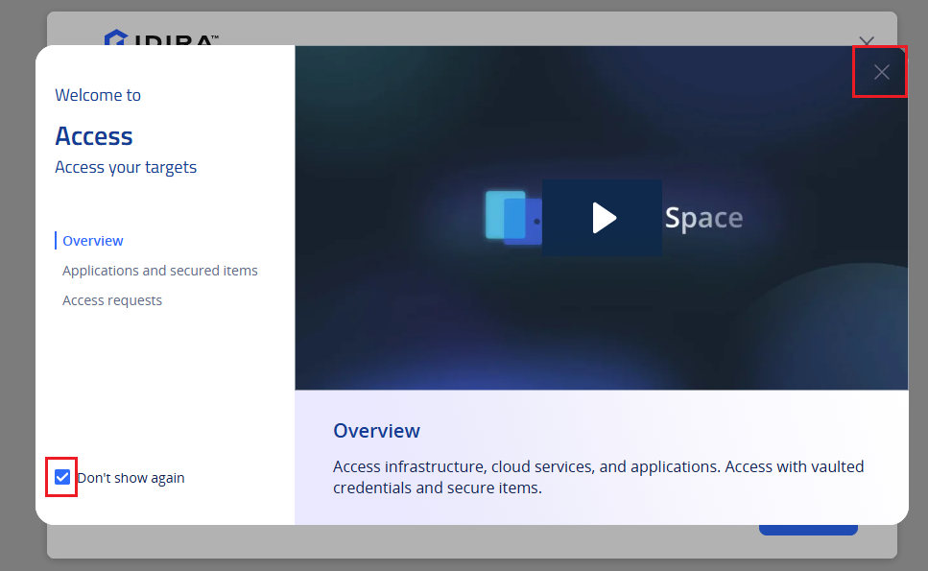Click the partially hidden blue button below dialog
Viewport: 928px width, 571px height.
coord(808,530)
